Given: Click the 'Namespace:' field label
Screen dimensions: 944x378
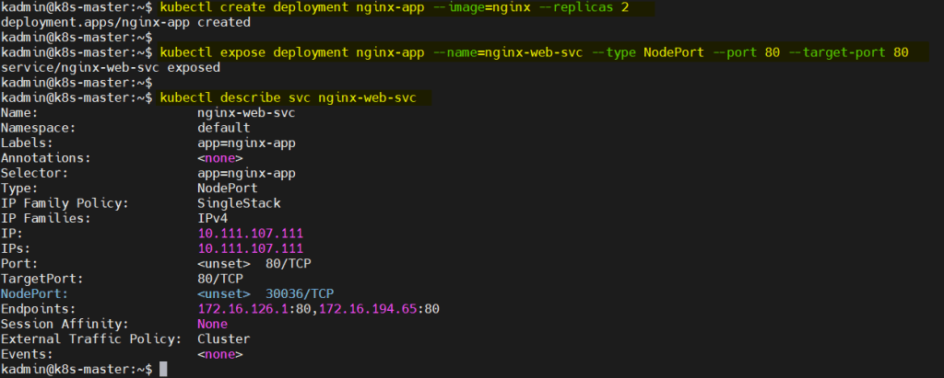Looking at the screenshot, I should click(x=39, y=128).
